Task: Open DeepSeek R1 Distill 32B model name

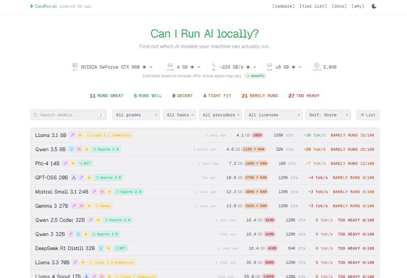Action: (65, 248)
